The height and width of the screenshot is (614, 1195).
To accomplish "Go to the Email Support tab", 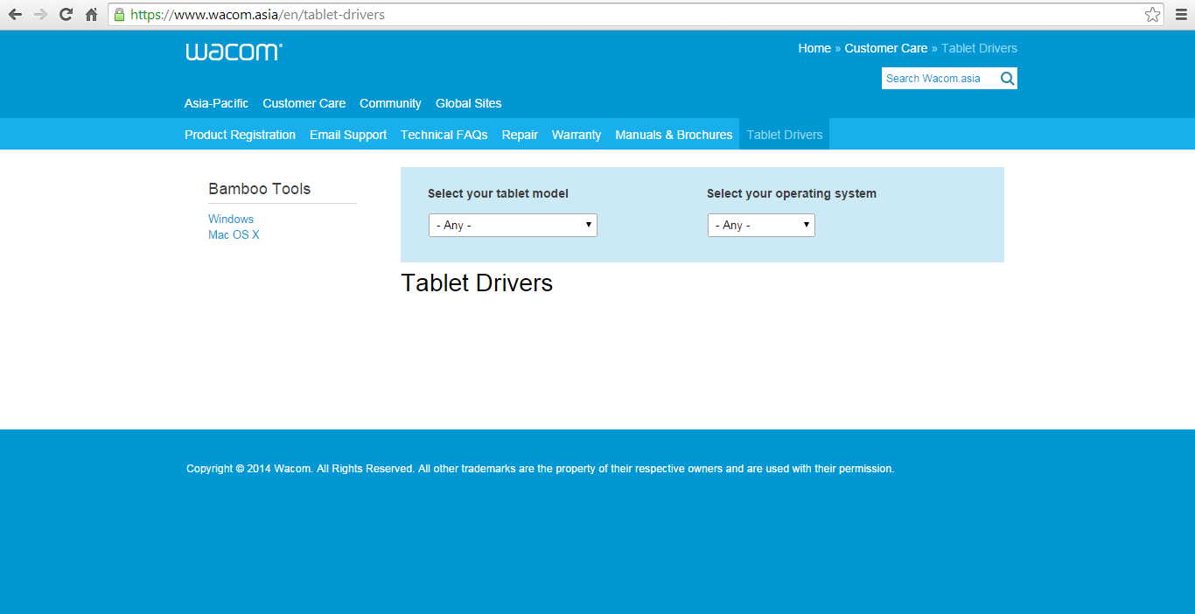I will pyautogui.click(x=348, y=135).
